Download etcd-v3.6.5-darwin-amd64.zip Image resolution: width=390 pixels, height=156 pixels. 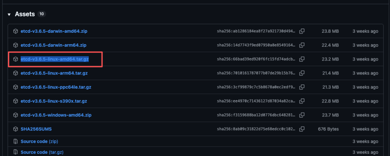(54, 31)
